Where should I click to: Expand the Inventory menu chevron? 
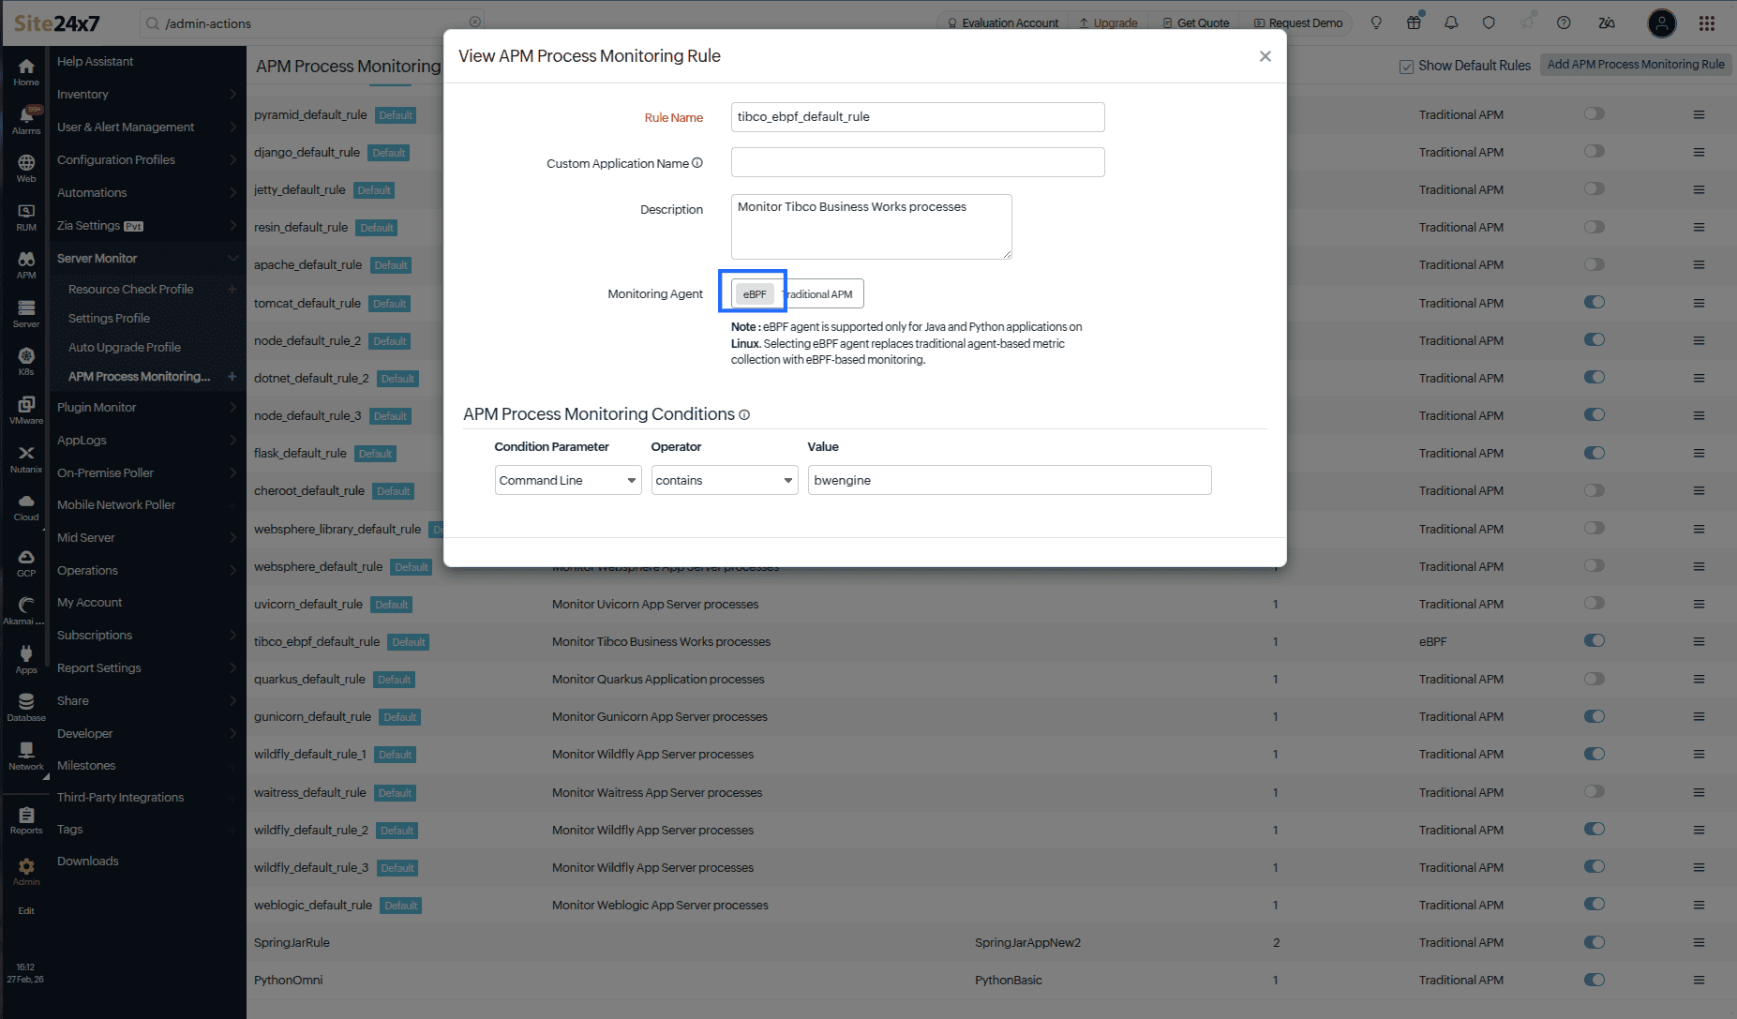232,94
